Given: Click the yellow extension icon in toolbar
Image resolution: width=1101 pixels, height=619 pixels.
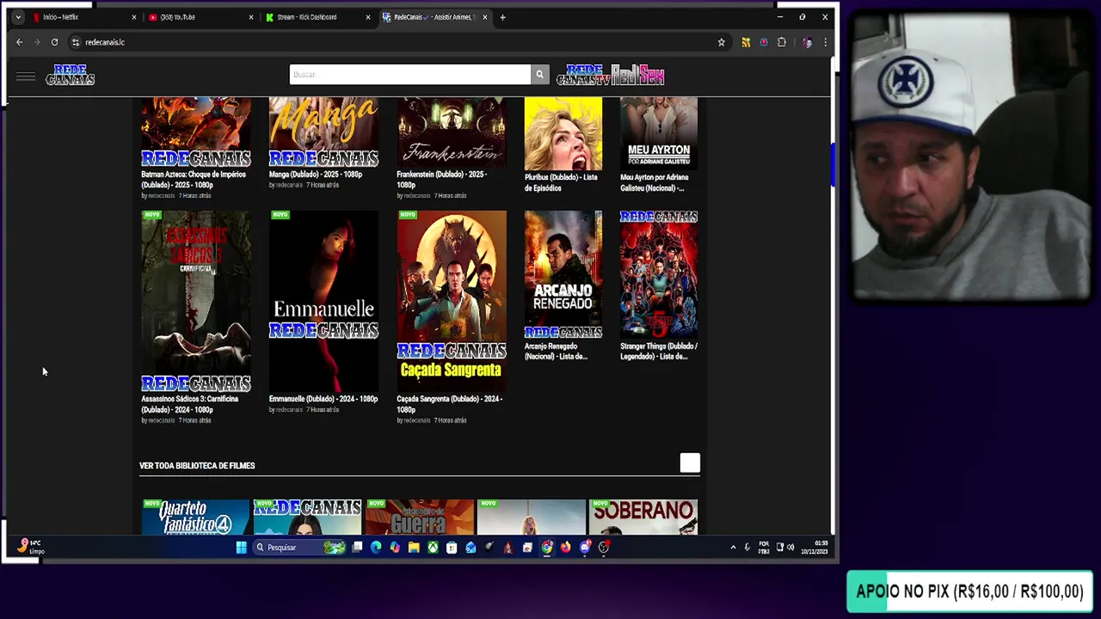Looking at the screenshot, I should [x=746, y=42].
